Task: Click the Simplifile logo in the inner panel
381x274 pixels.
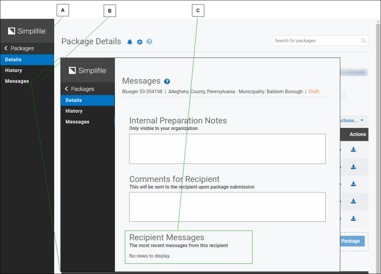Action: [x=87, y=71]
